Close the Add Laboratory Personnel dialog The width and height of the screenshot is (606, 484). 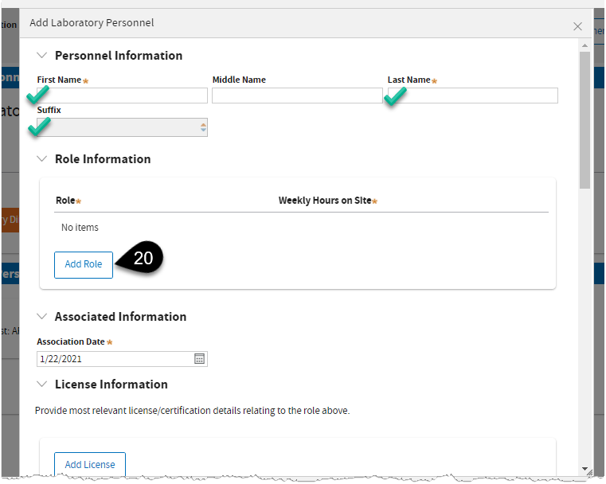[x=577, y=26]
